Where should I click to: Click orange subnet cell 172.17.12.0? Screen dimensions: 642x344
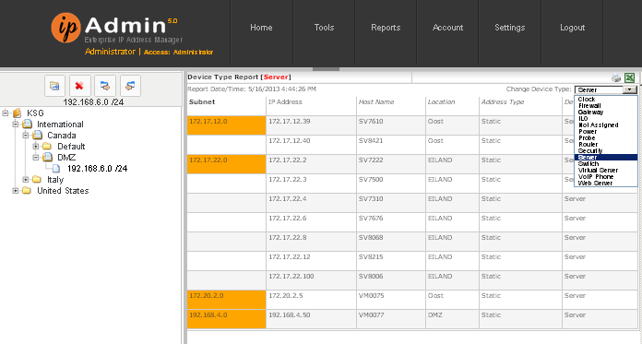tap(226, 125)
